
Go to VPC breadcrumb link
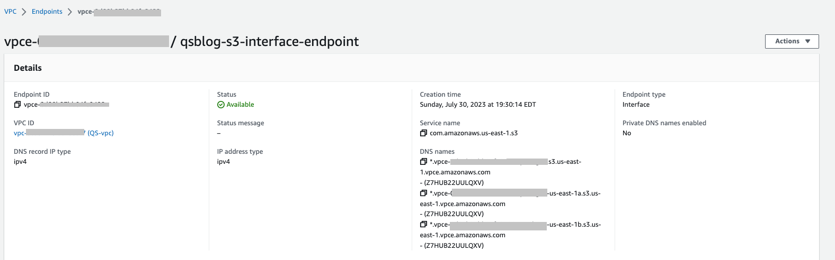pos(10,12)
